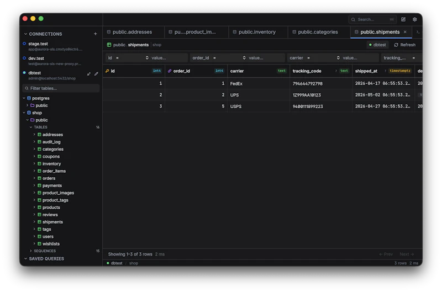Open the new query edit icon
The width and height of the screenshot is (442, 292).
pyautogui.click(x=403, y=19)
